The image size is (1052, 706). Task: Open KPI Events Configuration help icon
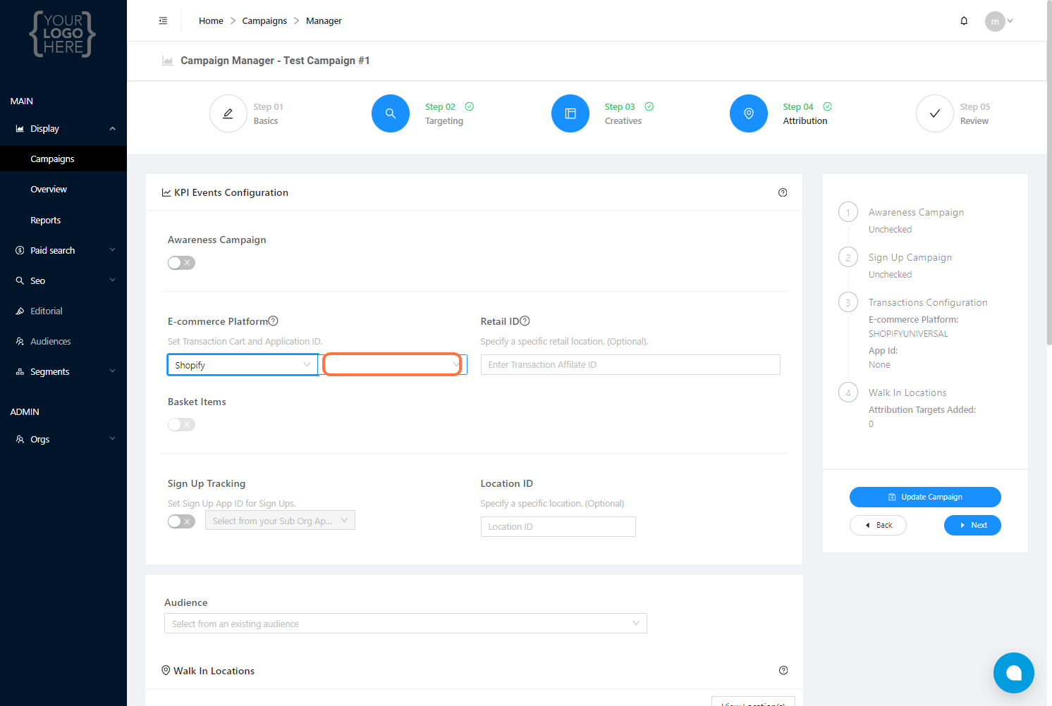(x=783, y=192)
